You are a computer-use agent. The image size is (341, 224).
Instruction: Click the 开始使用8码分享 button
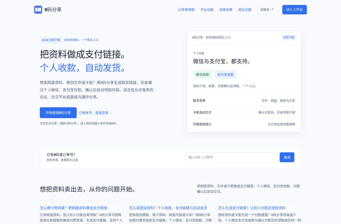pyautogui.click(x=58, y=113)
